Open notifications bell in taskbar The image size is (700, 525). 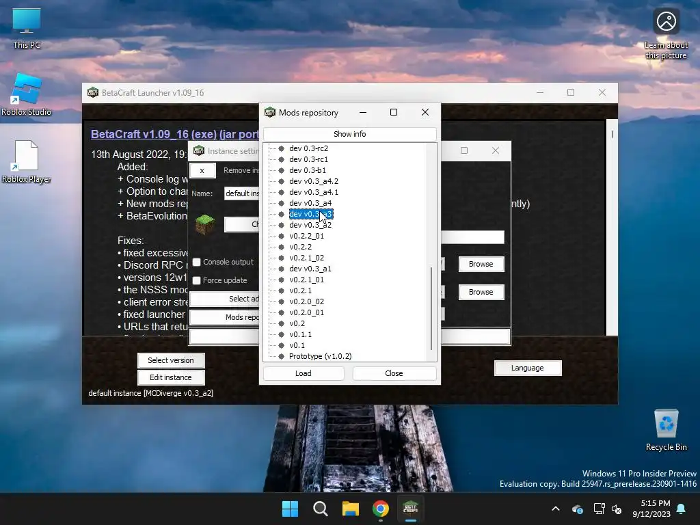pyautogui.click(x=682, y=509)
